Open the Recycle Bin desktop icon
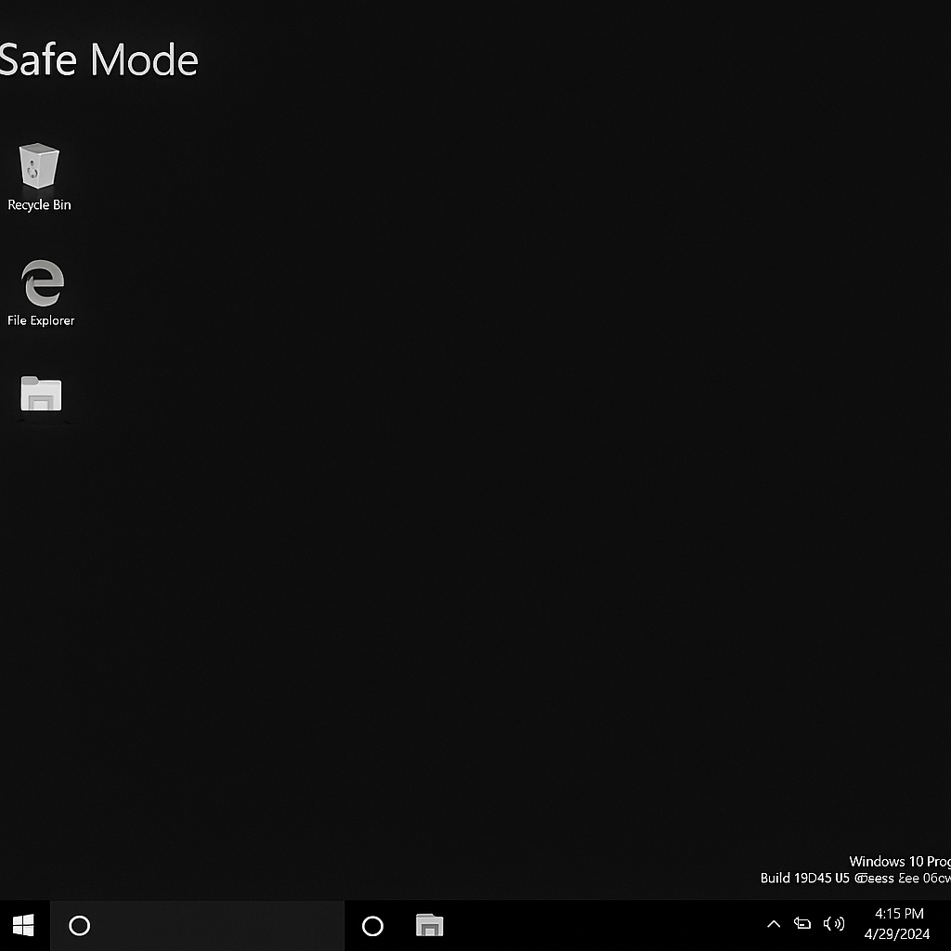The image size is (951, 951). [x=39, y=166]
